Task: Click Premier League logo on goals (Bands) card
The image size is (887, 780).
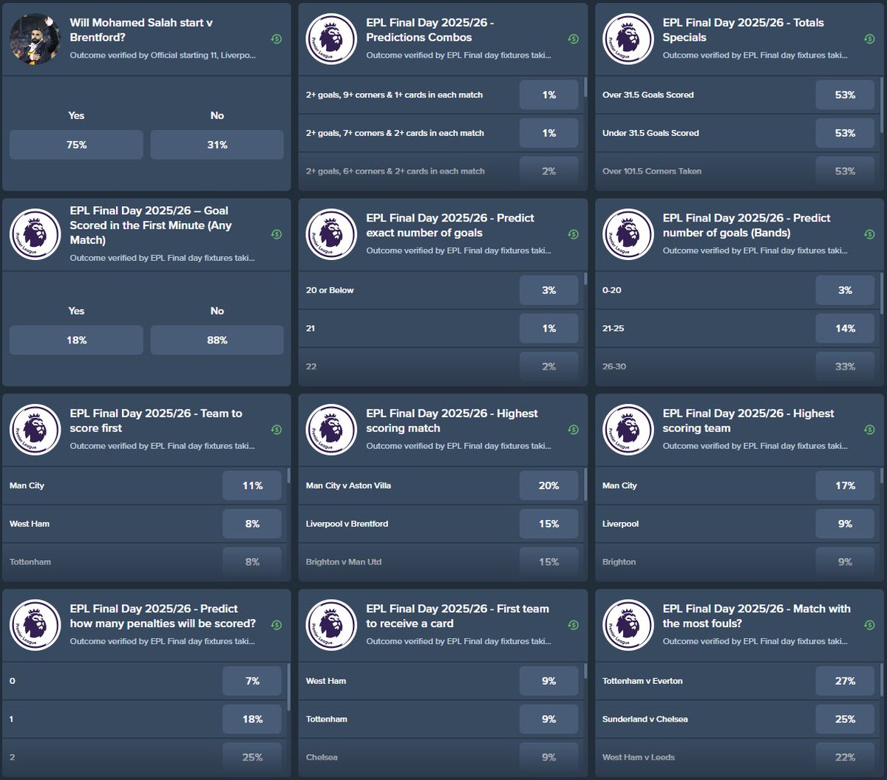Action: tap(628, 234)
